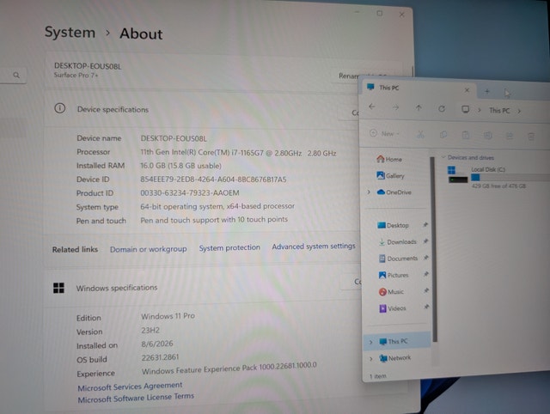
Task: Click the Delete trash icon
Action: pos(531,137)
